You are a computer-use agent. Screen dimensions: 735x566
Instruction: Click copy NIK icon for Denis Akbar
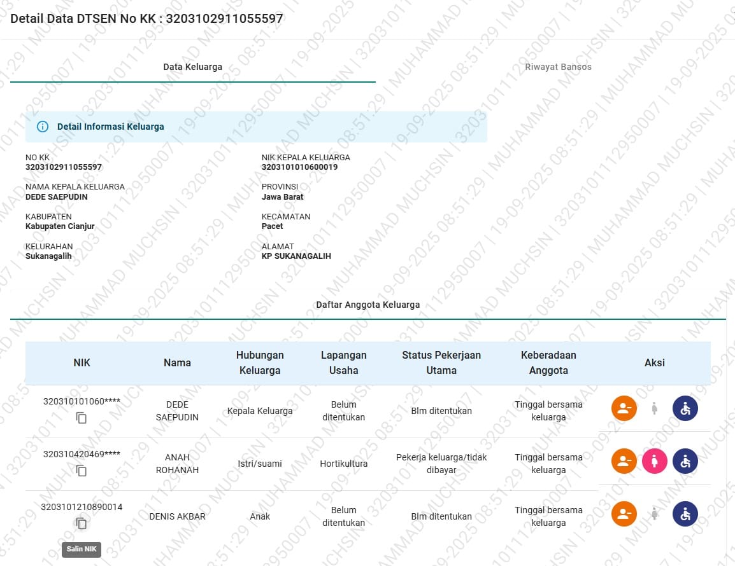pos(82,523)
